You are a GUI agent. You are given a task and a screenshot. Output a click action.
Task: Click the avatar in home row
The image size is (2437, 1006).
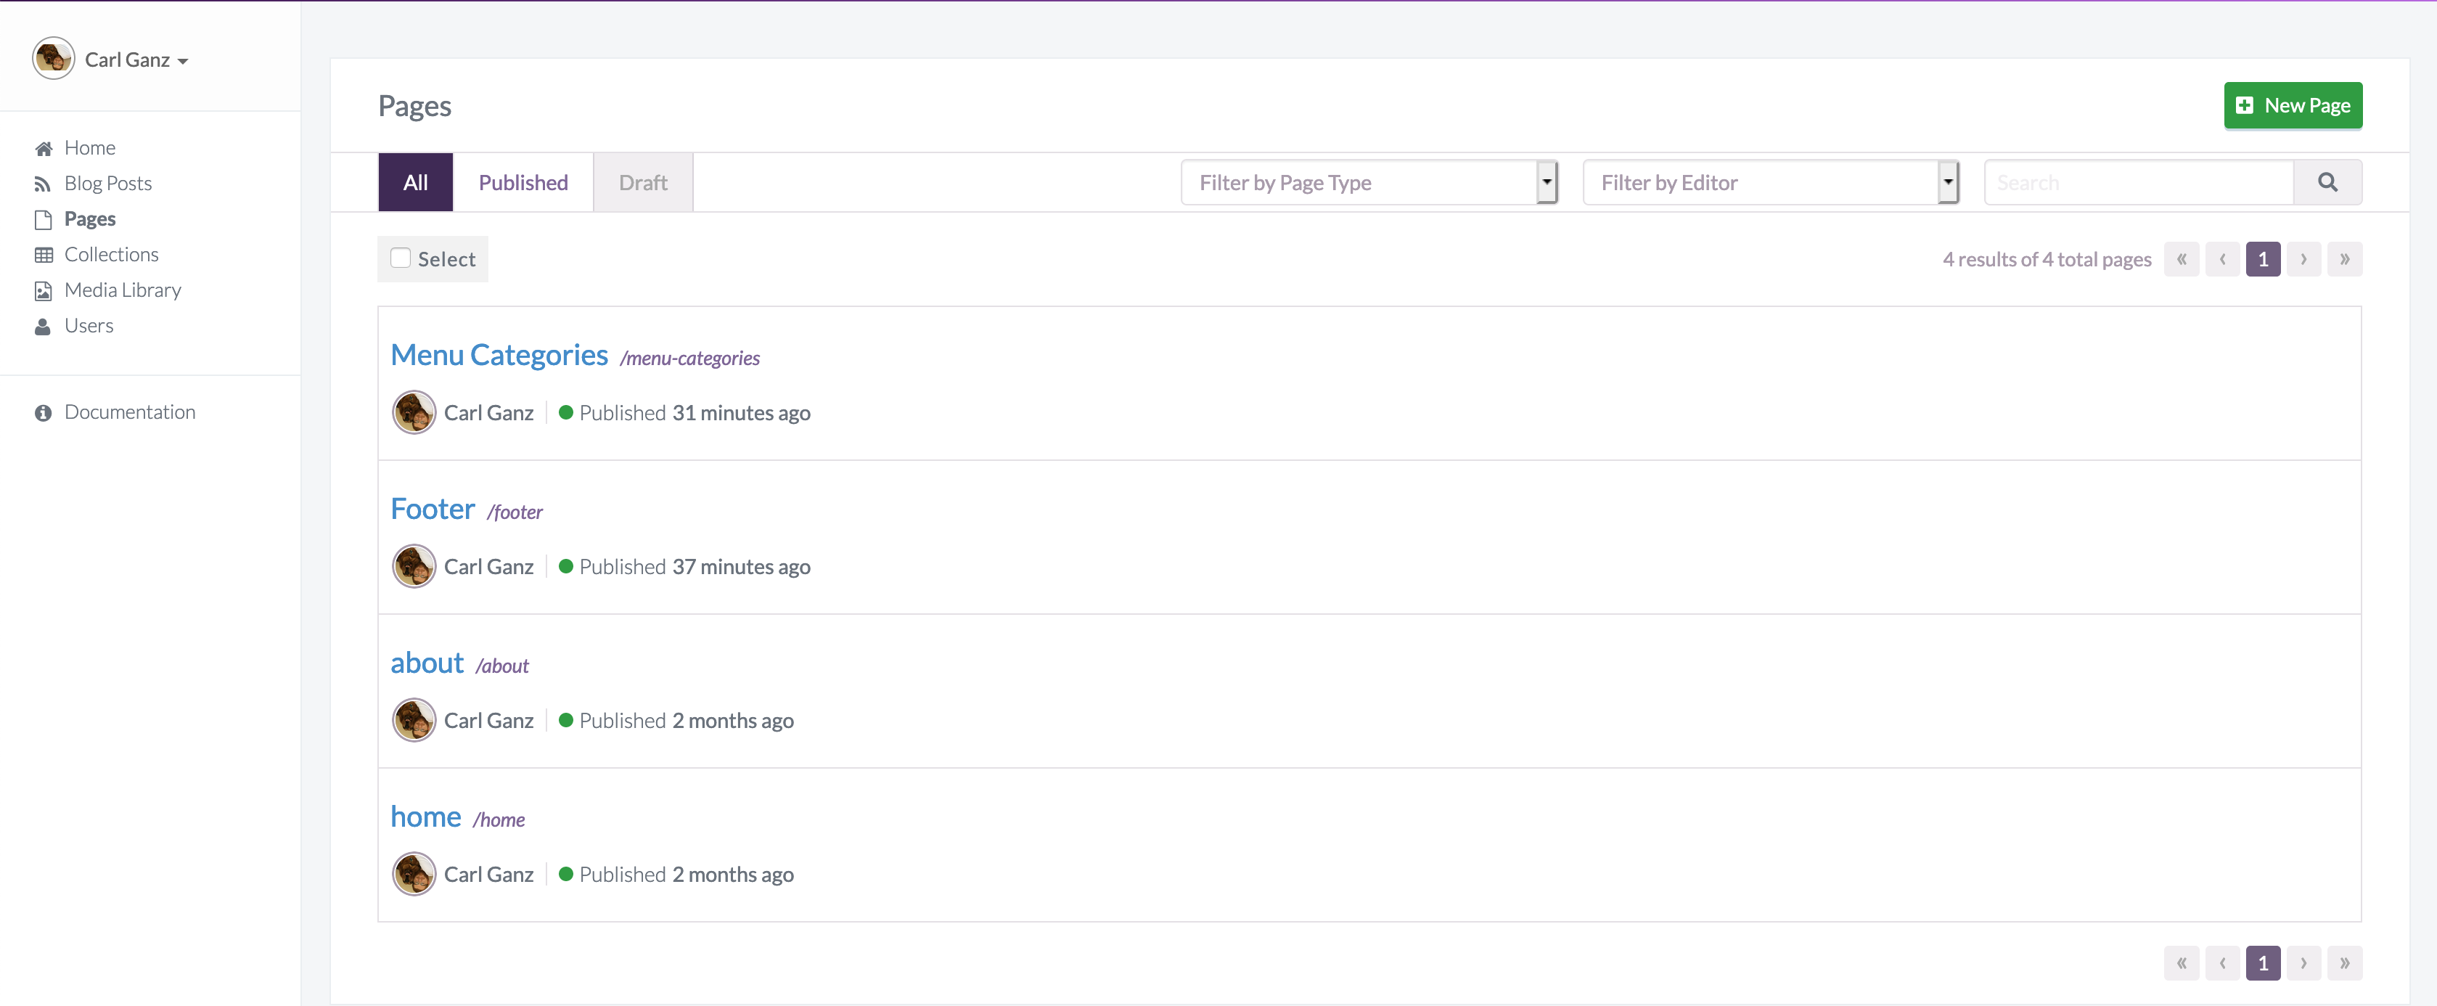(414, 873)
